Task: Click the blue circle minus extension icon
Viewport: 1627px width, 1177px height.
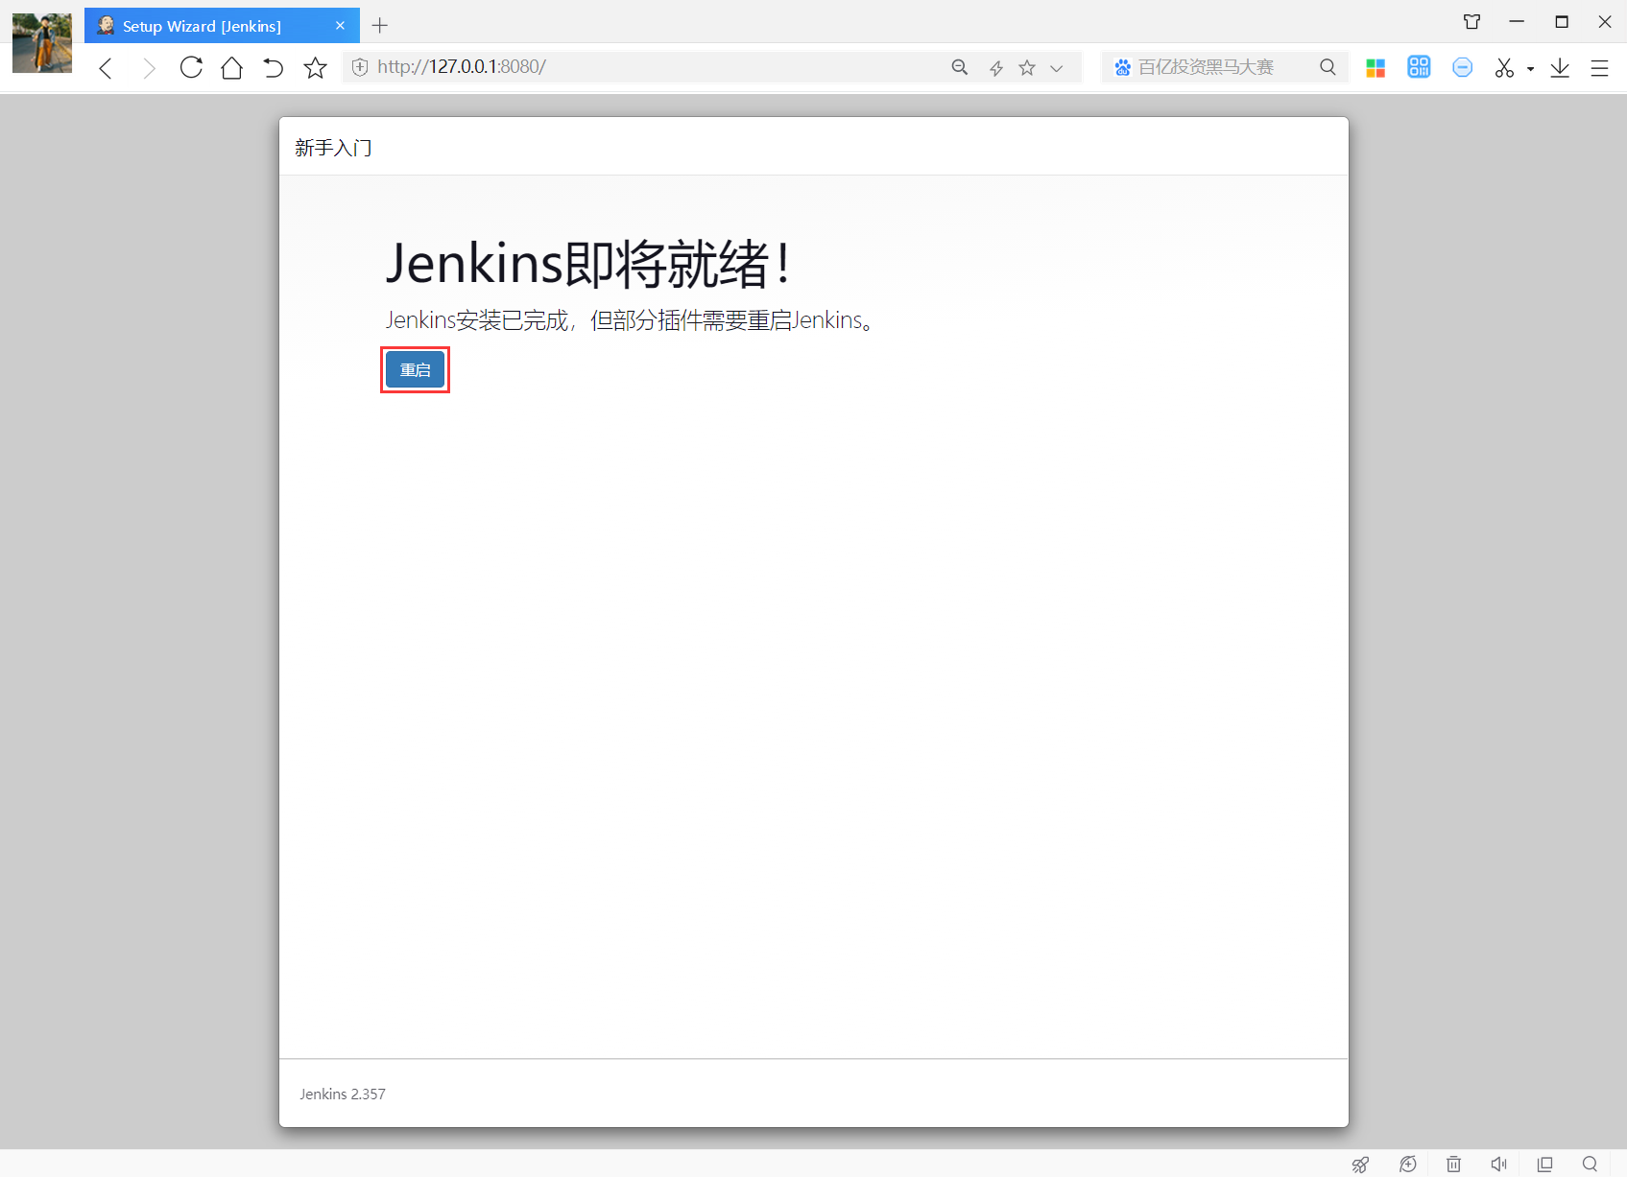Action: click(x=1462, y=67)
